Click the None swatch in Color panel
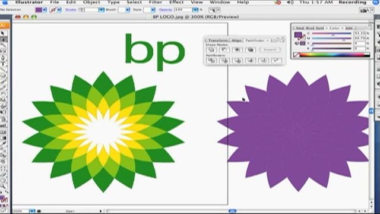 pos(296,55)
